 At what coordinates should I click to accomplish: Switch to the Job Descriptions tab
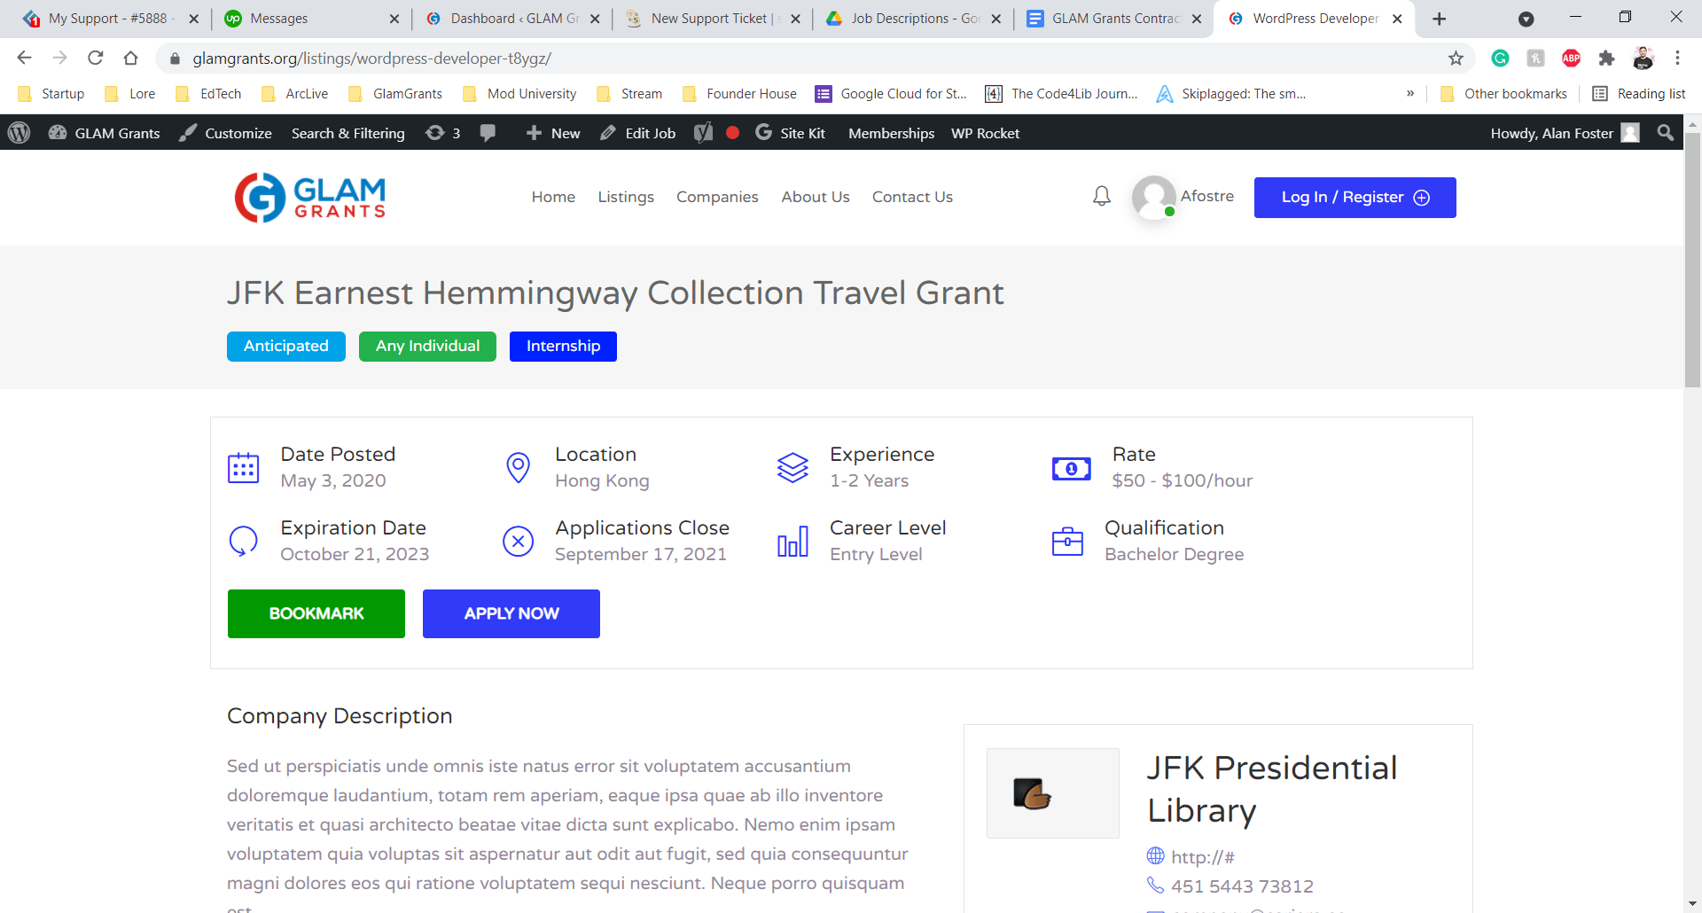(911, 19)
